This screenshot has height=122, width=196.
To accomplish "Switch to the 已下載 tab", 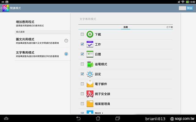I will (x=169, y=27).
